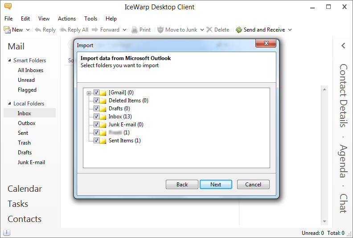Screen dimensions: 353x238
Task: Open the File menu
Action: (8, 19)
